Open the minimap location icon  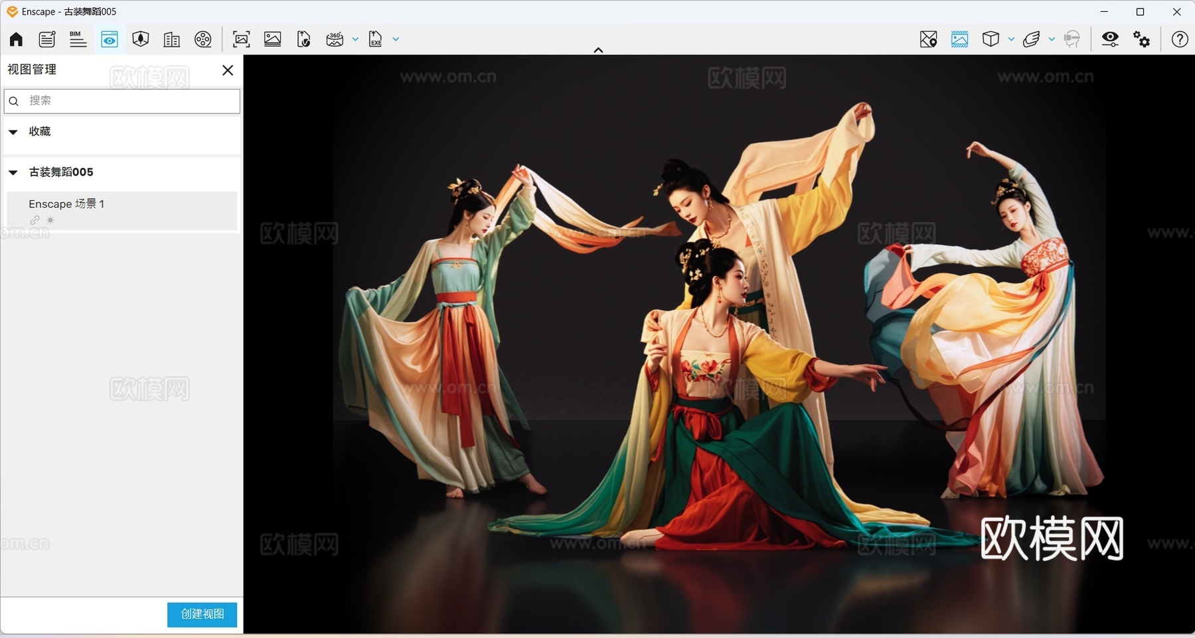(x=928, y=40)
